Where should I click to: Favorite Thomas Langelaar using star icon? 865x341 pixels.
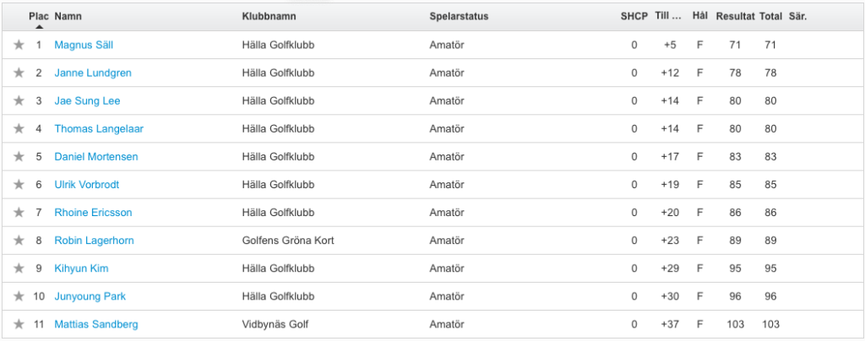(19, 128)
